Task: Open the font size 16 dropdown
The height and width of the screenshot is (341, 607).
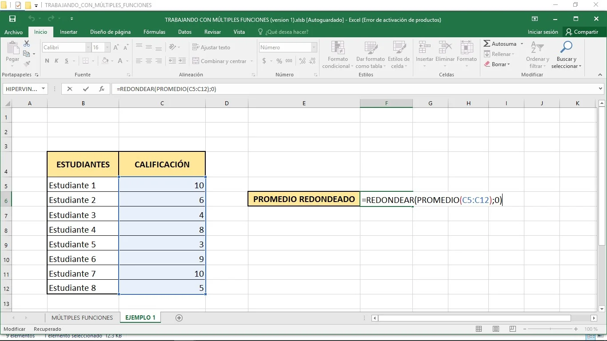Action: click(108, 48)
